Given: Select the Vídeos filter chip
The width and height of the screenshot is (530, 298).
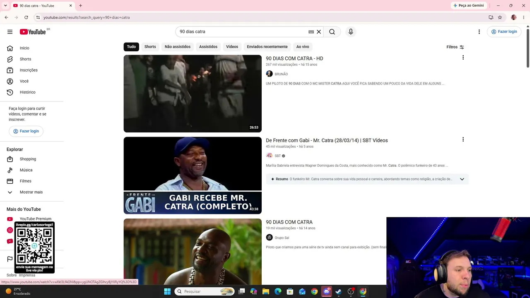Looking at the screenshot, I should pos(232,47).
